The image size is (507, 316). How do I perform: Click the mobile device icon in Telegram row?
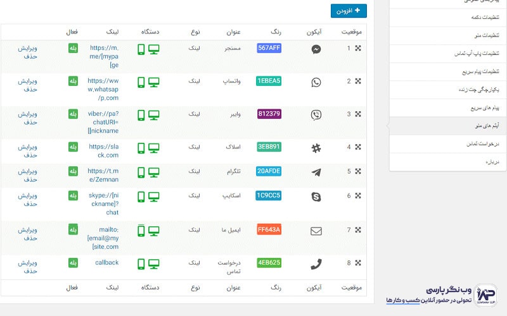[x=141, y=172]
